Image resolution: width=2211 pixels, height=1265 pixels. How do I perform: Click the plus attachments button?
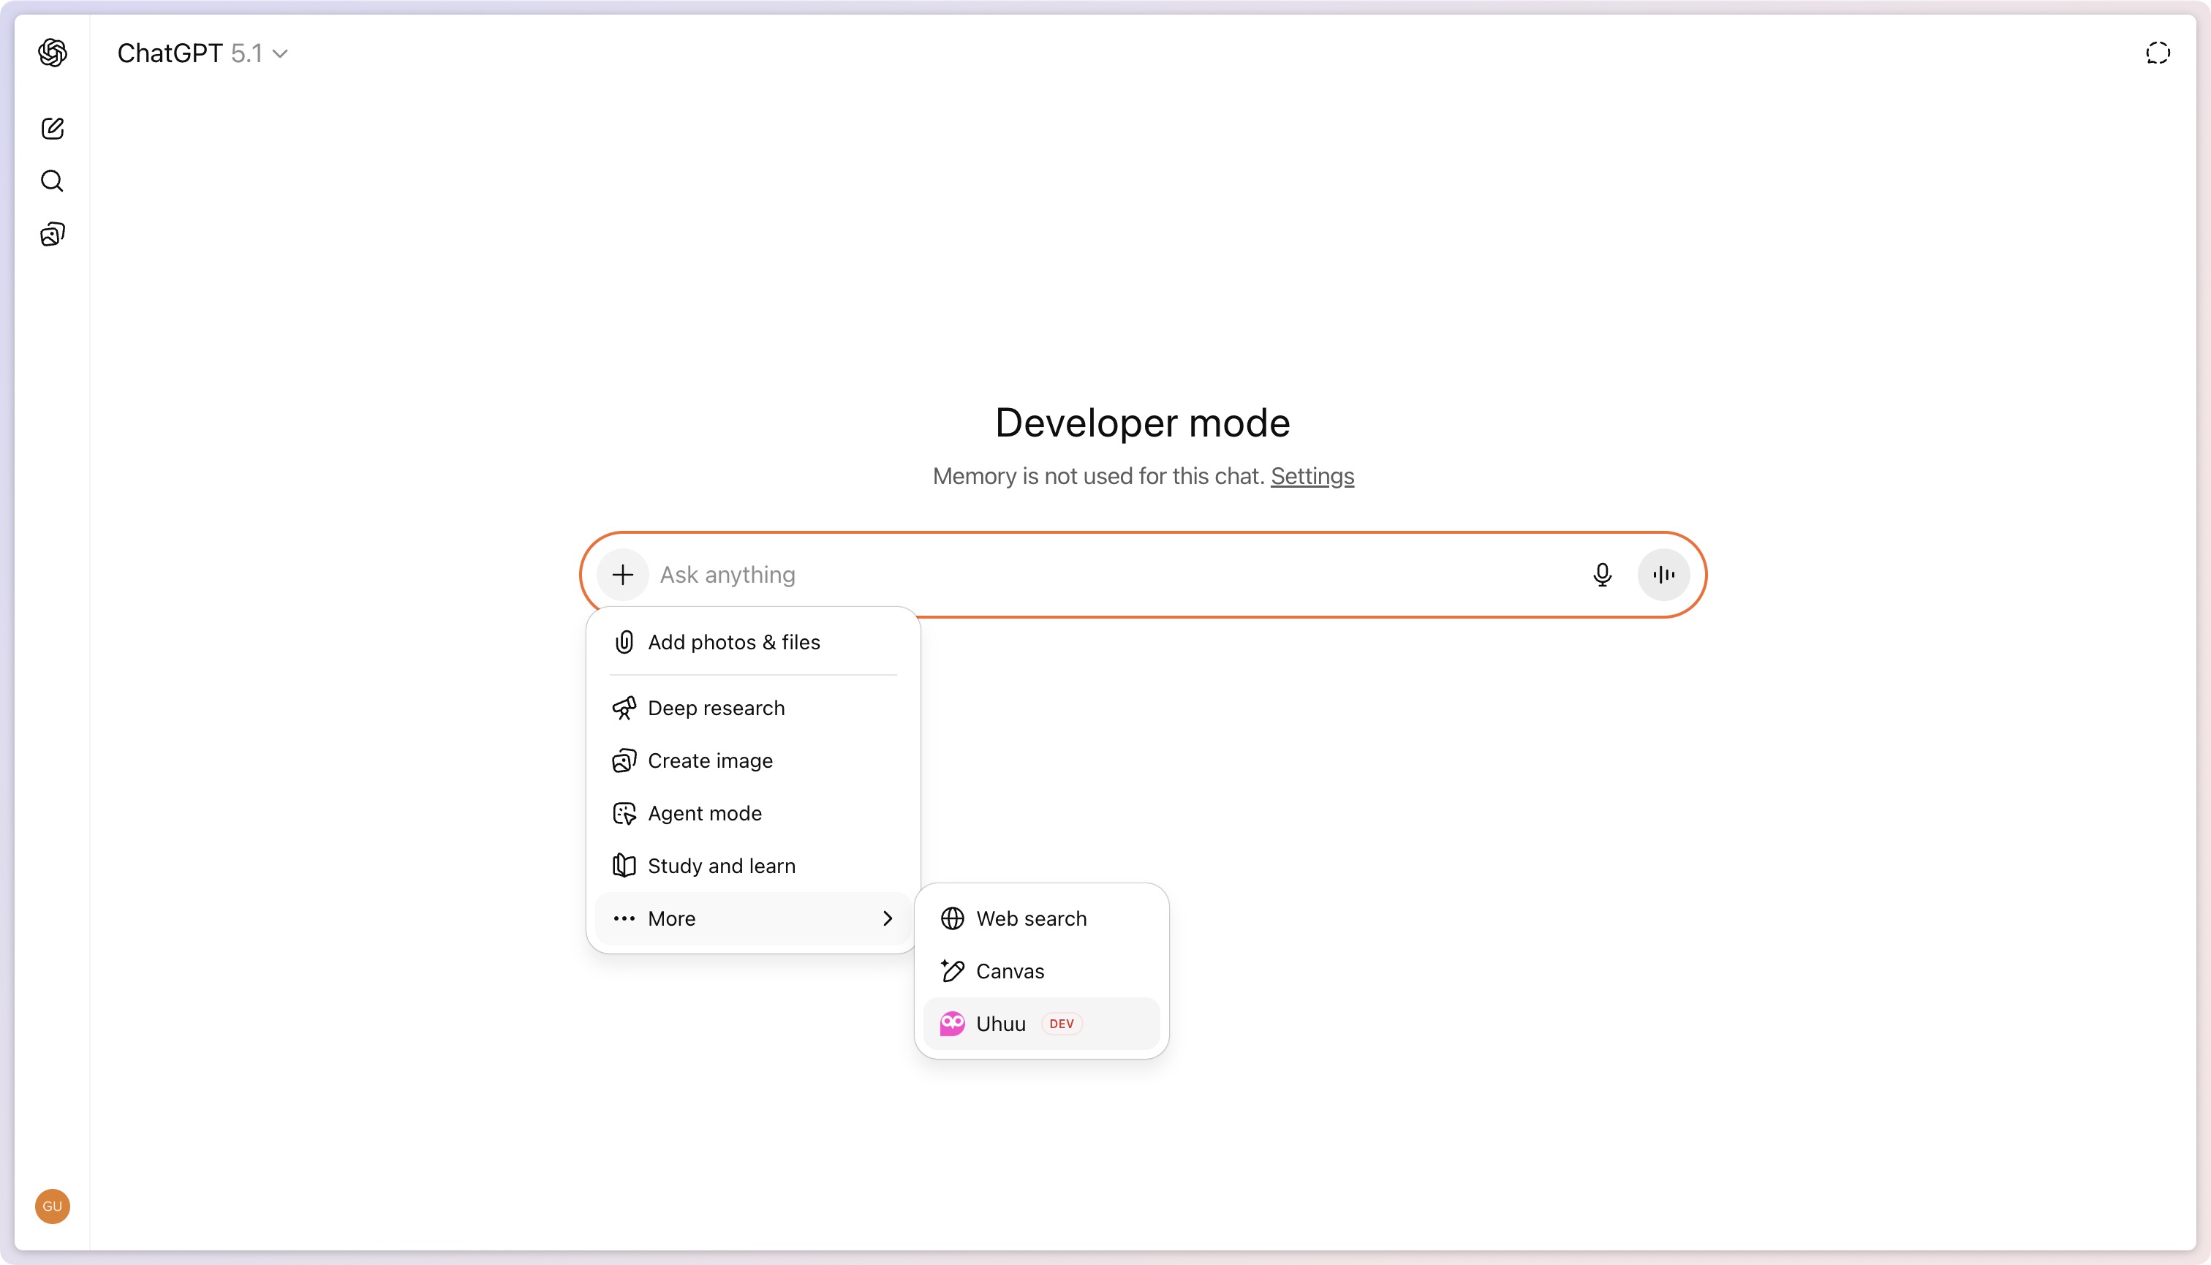point(622,574)
